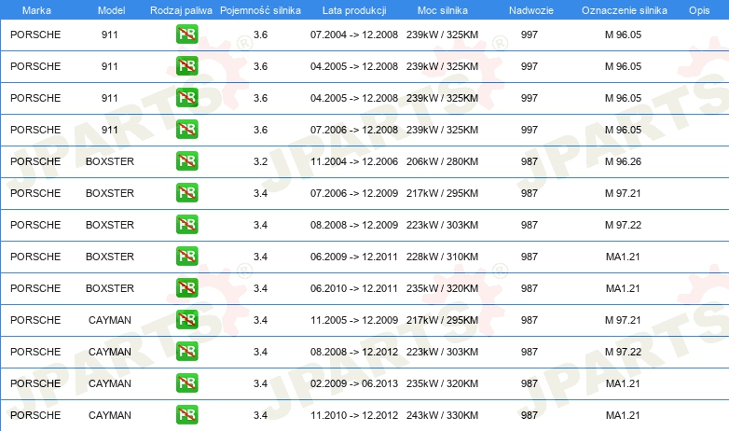Click power value 243kW / 330KM

pyautogui.click(x=442, y=415)
